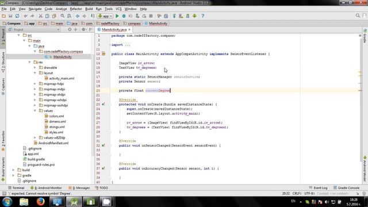Open the Gradle Console
Image resolution: width=368 pixels, height=207 pixels.
(346, 188)
